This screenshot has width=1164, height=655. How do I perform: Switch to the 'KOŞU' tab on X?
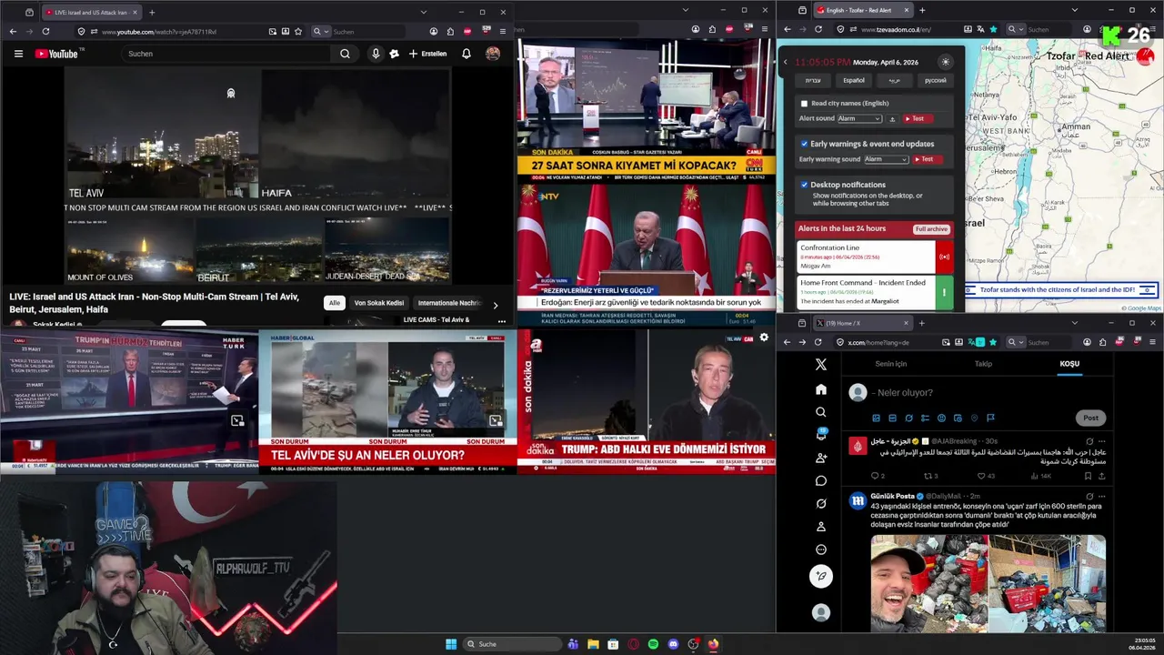pyautogui.click(x=1069, y=364)
